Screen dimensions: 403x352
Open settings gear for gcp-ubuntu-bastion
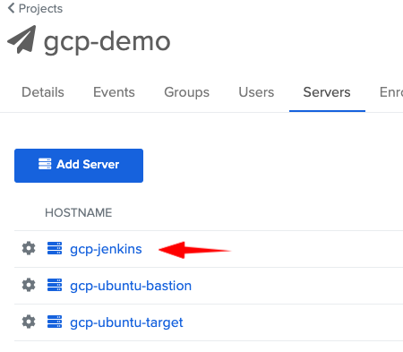29,285
